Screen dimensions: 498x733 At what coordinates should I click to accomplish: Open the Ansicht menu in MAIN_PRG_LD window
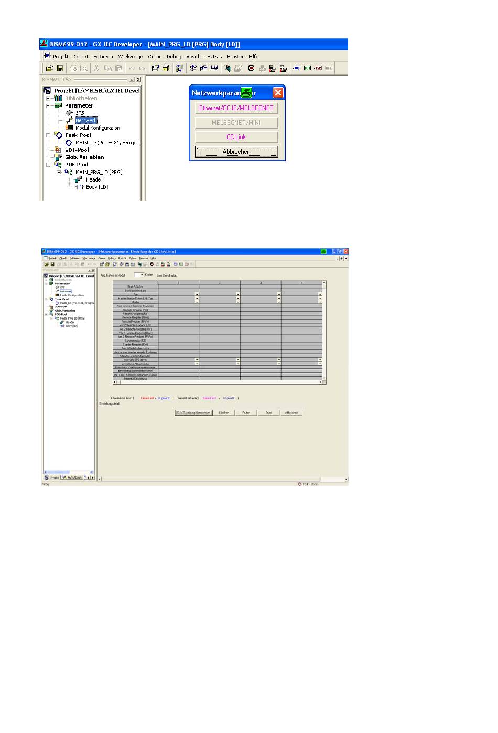click(194, 56)
